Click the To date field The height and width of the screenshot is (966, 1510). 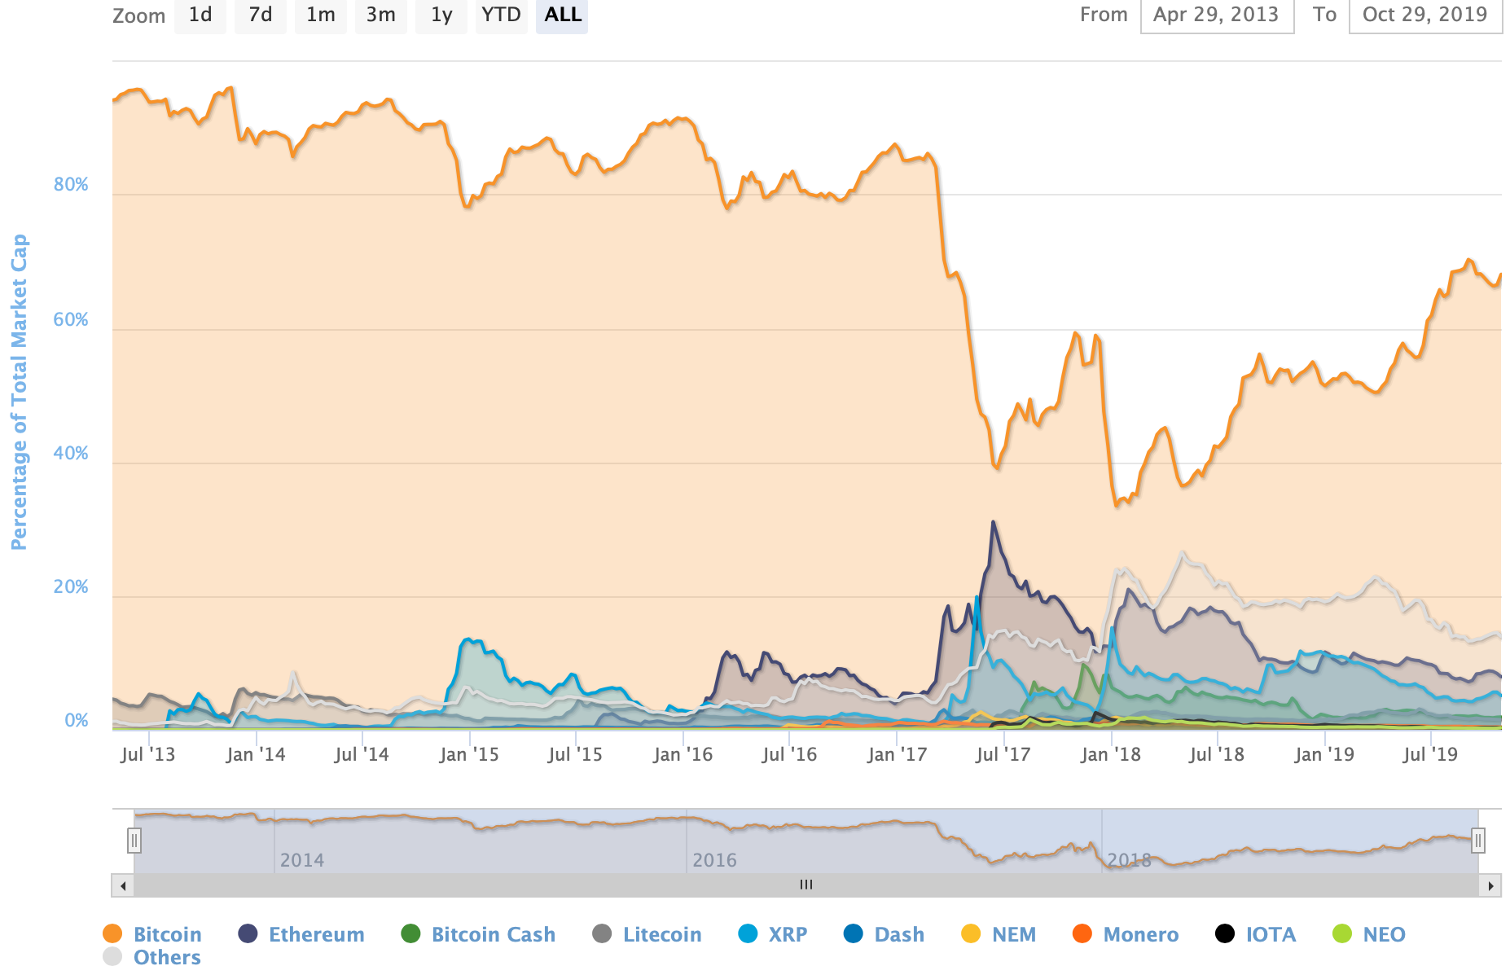1424,15
